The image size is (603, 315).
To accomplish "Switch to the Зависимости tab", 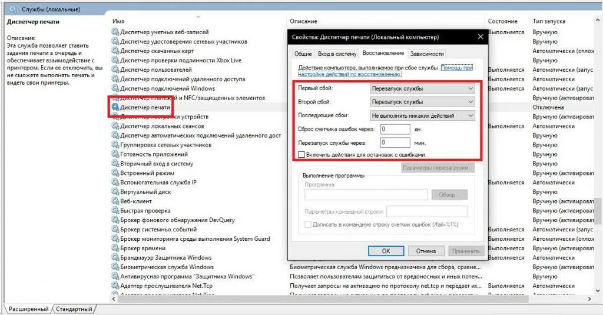I will click(427, 54).
